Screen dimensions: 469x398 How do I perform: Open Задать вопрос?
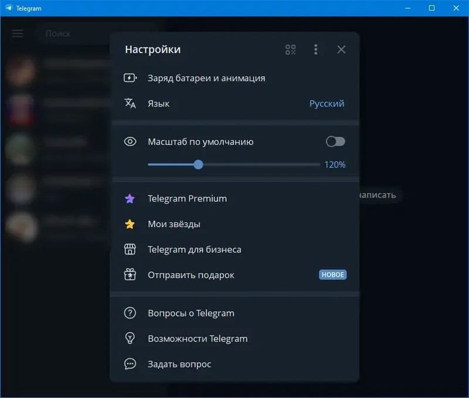pos(235,363)
